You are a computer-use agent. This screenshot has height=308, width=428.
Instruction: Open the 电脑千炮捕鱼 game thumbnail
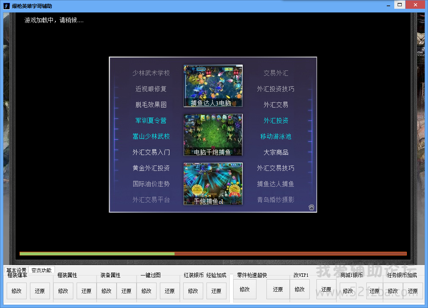tap(213, 135)
